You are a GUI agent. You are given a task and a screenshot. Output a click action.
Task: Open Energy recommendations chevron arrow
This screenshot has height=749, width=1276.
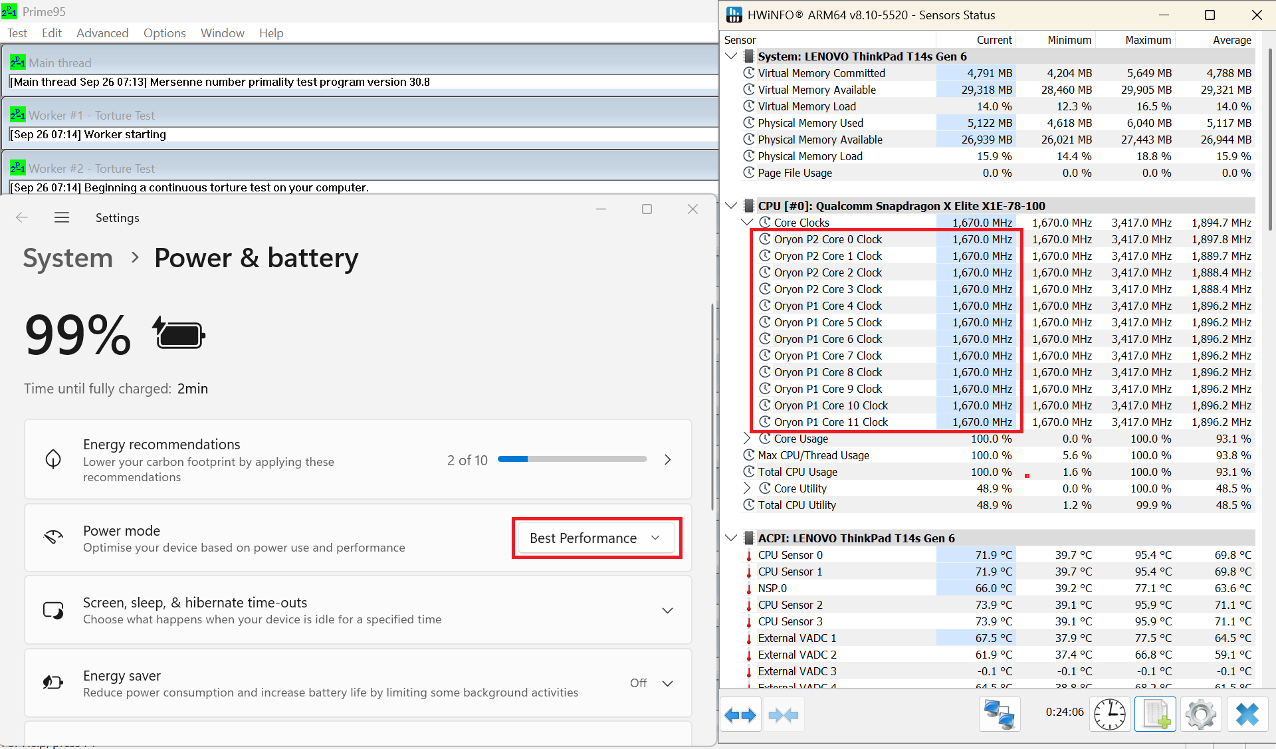pyautogui.click(x=668, y=460)
